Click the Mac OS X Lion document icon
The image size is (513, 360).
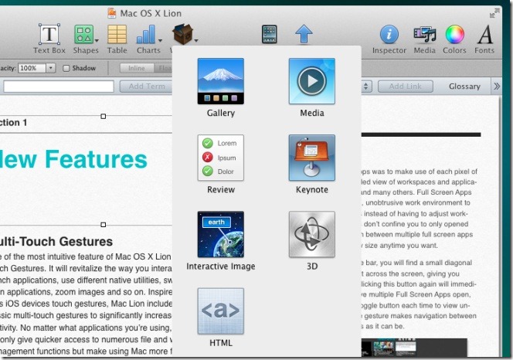click(112, 13)
